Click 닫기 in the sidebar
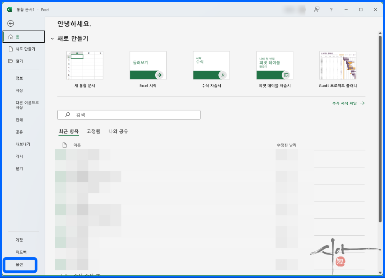Screen dimensions: 385x278 coord(19,169)
